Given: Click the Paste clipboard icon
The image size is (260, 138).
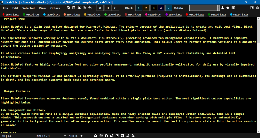Looking at the screenshot, I should click(84, 8).
